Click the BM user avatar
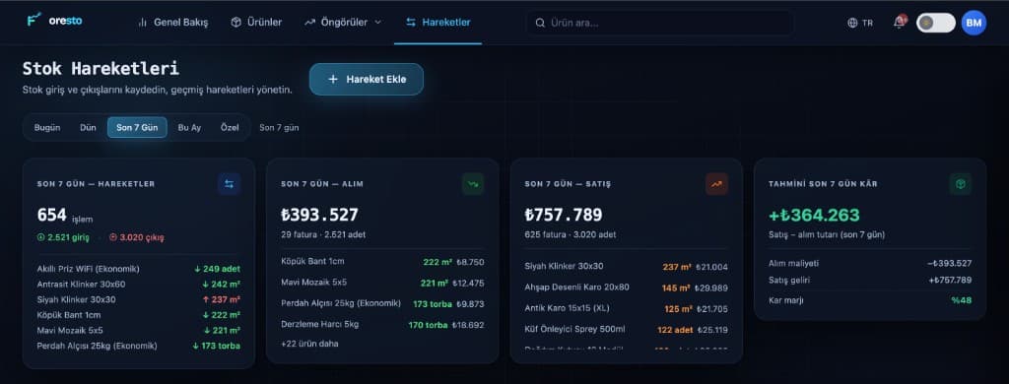Viewport: 1009px width, 384px height. (974, 23)
